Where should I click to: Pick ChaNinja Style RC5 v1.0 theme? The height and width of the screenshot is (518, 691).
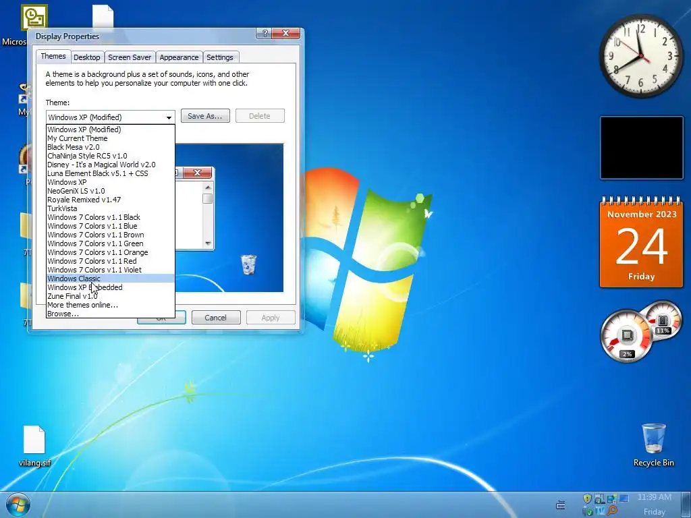click(x=111, y=156)
